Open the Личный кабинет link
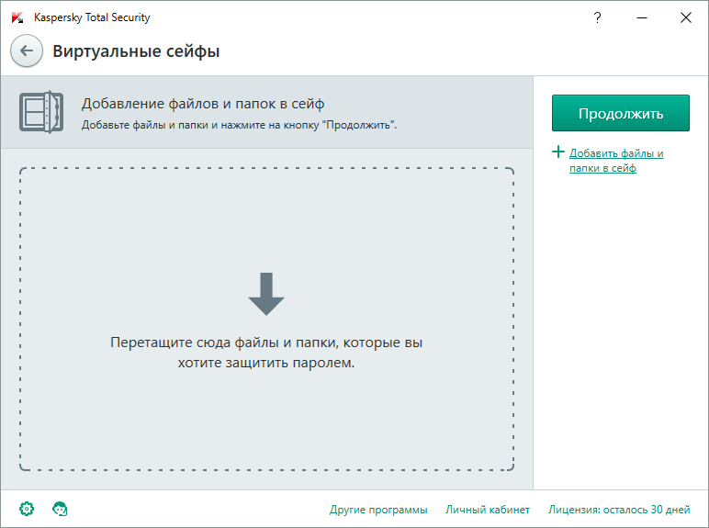Viewport: 709px width, 528px height. click(488, 510)
